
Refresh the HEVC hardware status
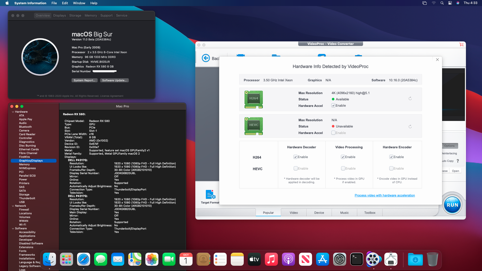point(410,127)
